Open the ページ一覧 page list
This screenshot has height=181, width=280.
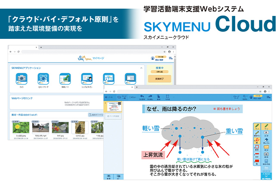122,97
